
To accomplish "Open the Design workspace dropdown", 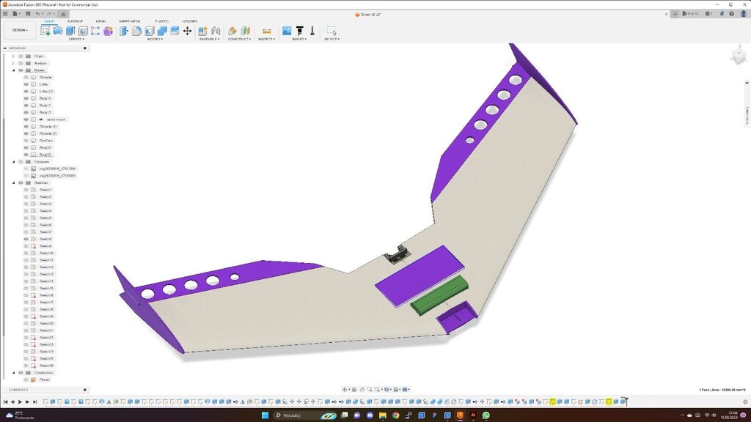I will tap(20, 30).
